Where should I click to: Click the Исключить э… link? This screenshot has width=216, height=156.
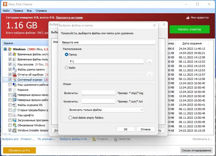[202, 139]
